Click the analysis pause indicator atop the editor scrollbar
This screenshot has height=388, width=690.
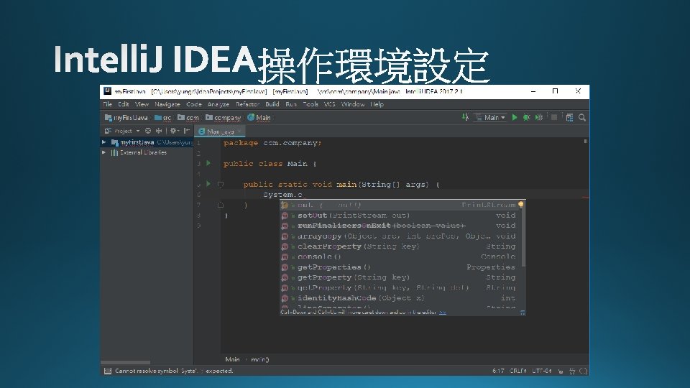(585, 142)
